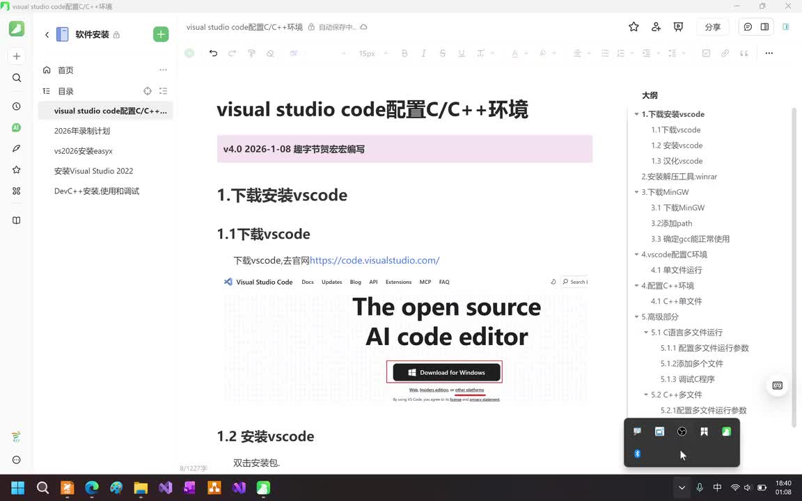Image resolution: width=802 pixels, height=501 pixels.
Task: Click the locate current document icon beside 目录
Action: (x=148, y=91)
